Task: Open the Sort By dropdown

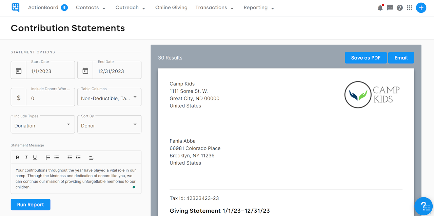Action: coord(109,125)
